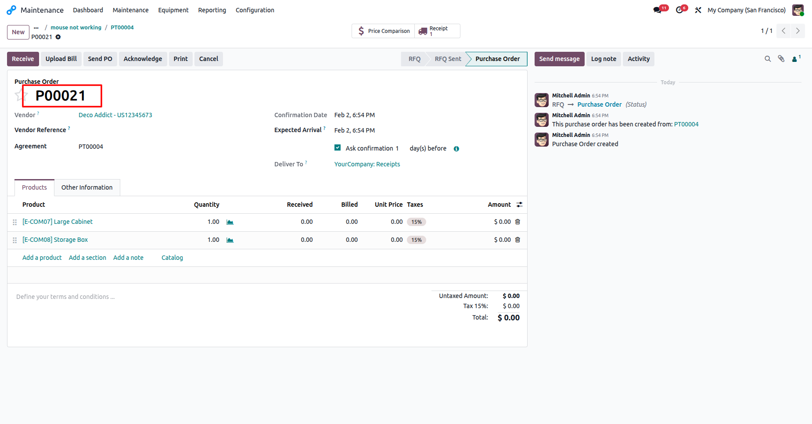Expand the breadcrumb ellipsis menu
Image resolution: width=812 pixels, height=424 pixels.
[36, 28]
